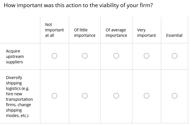Click the empty top-left corner table cell
191x125 pixels.
coord(20,30)
